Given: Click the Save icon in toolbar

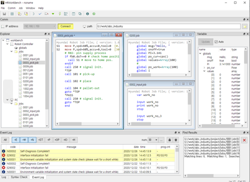Looking at the screenshot, I should 4,14.
